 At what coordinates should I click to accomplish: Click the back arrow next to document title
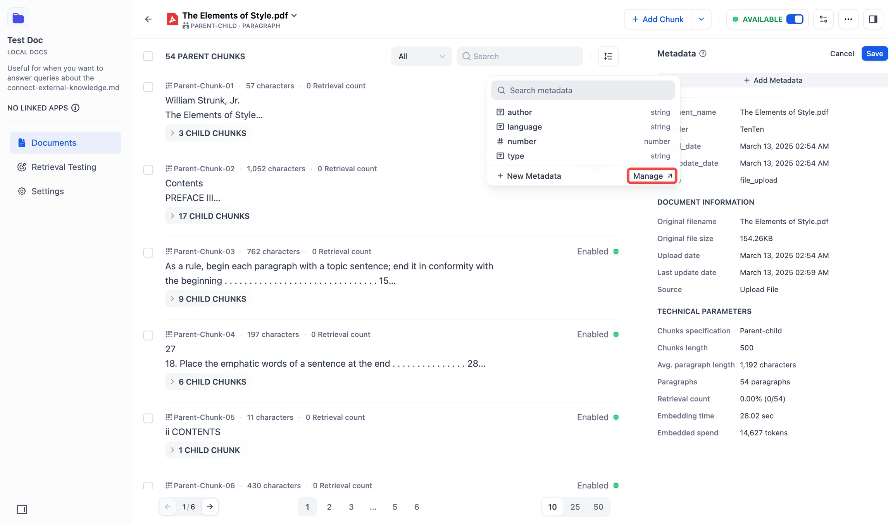(148, 19)
